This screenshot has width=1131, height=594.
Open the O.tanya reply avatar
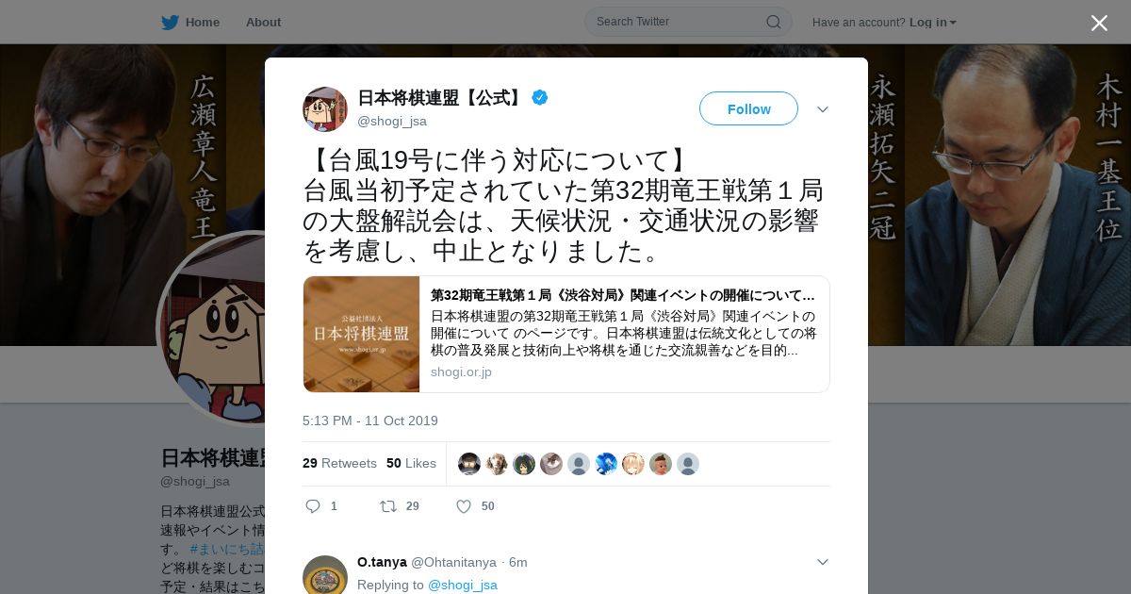click(325, 575)
